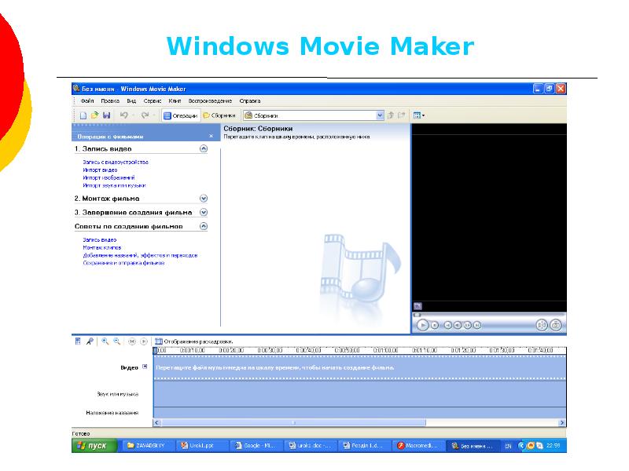
Task: Open the Сборники collection dropdown list
Action: [380, 115]
